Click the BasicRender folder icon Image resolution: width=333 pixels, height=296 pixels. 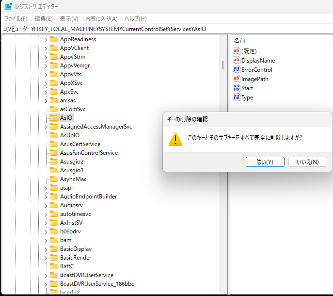54,257
